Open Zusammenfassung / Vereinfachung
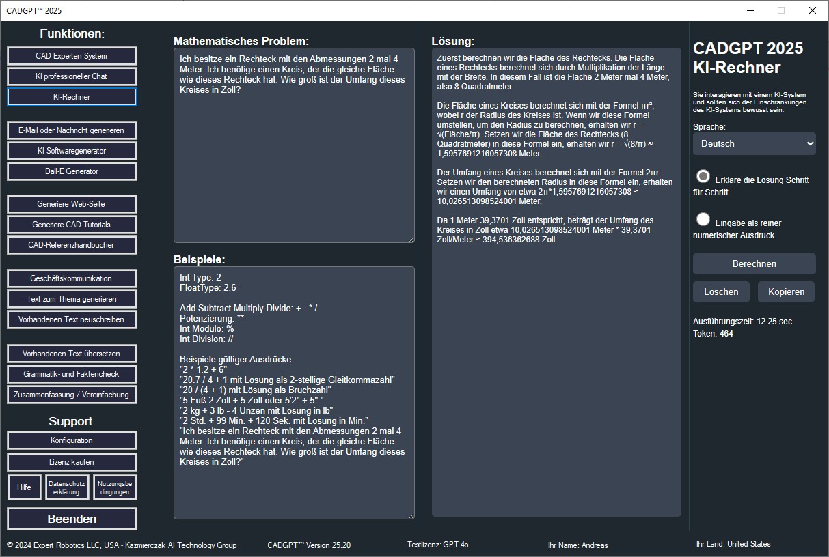The image size is (829, 557). point(72,395)
